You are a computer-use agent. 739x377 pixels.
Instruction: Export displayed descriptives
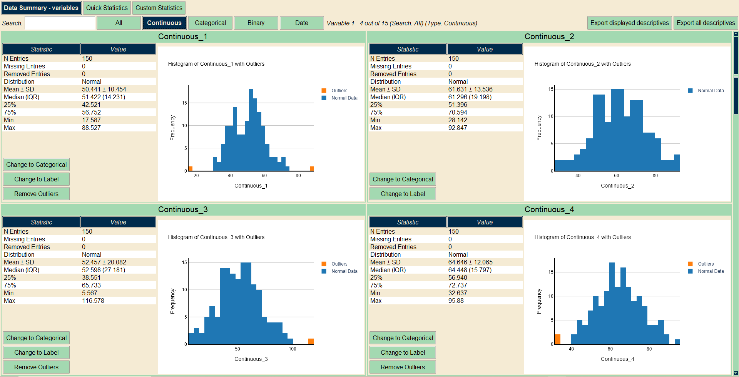[629, 23]
